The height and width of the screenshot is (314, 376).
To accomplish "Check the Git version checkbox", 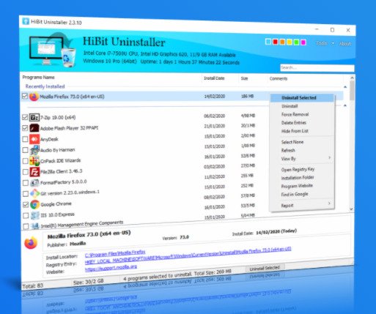I will coord(26,194).
